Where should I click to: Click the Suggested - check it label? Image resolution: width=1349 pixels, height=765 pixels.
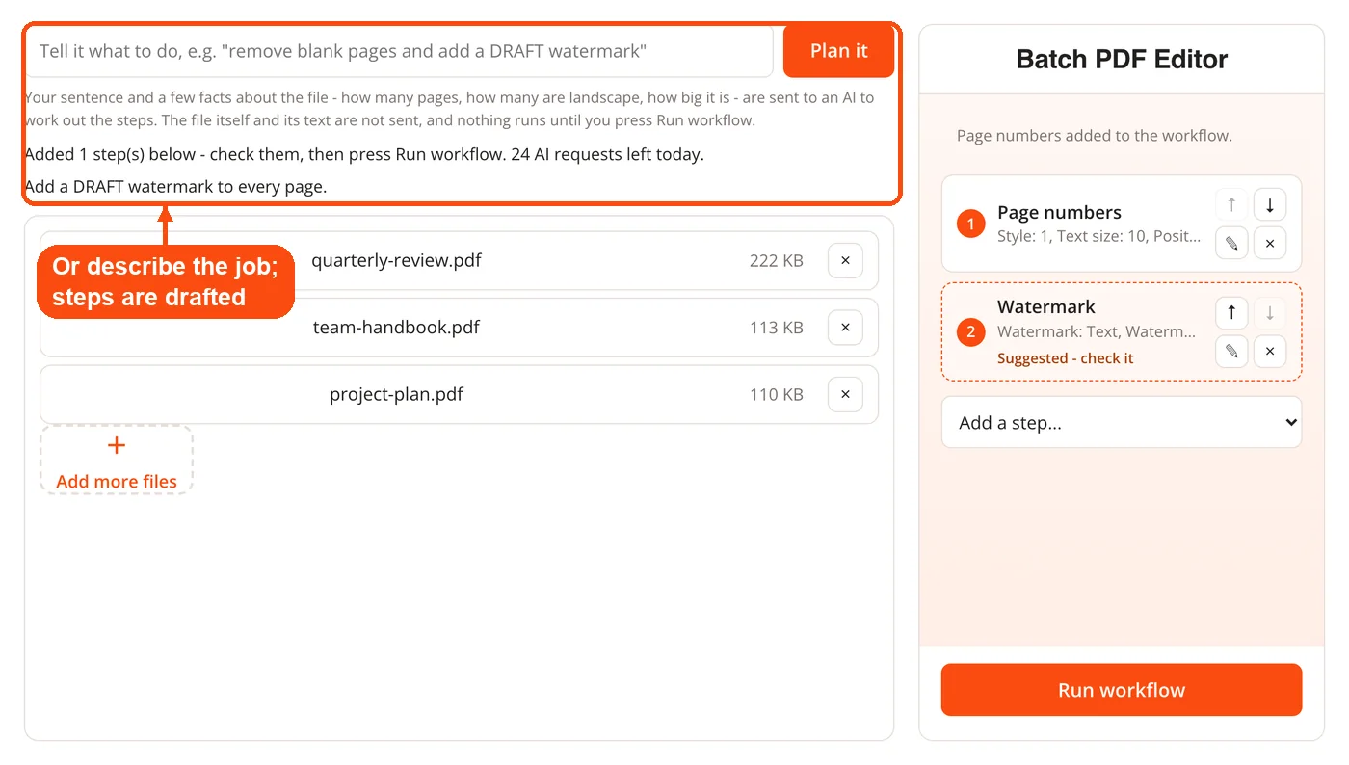click(1065, 358)
